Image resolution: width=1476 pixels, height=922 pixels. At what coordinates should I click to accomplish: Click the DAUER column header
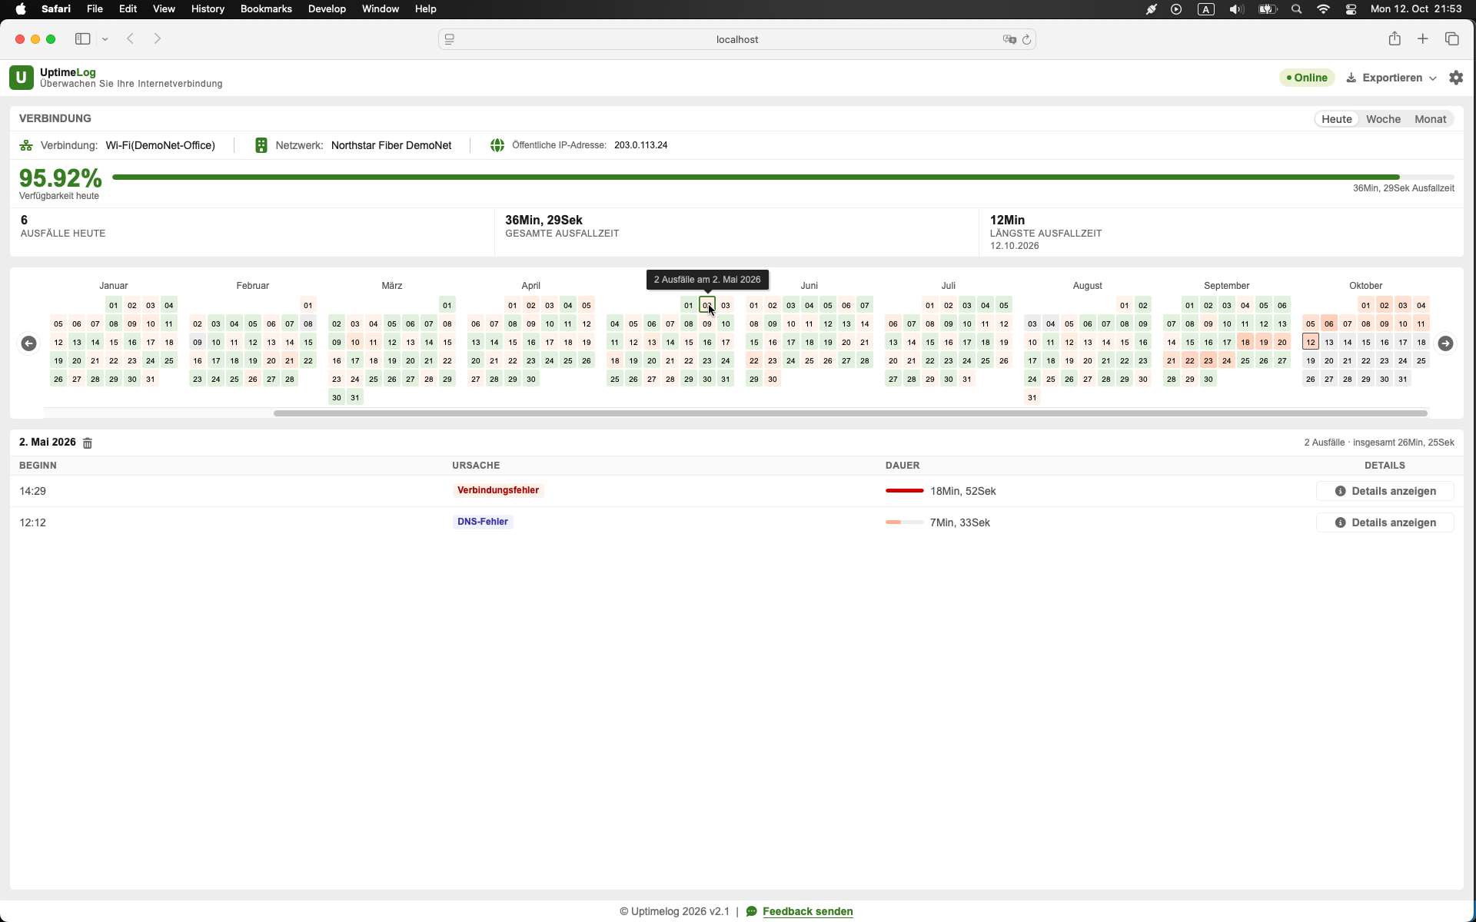[x=903, y=466]
